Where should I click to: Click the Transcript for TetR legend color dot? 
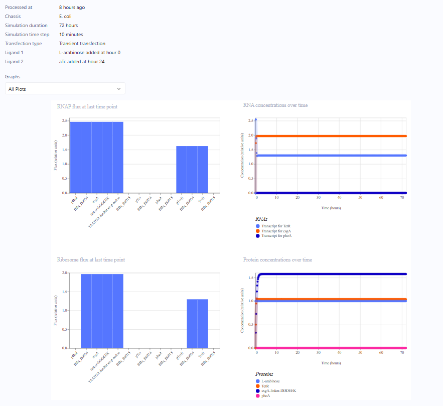click(x=258, y=226)
